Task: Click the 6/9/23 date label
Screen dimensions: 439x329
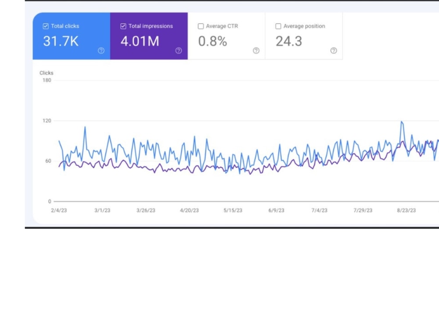Action: click(276, 211)
